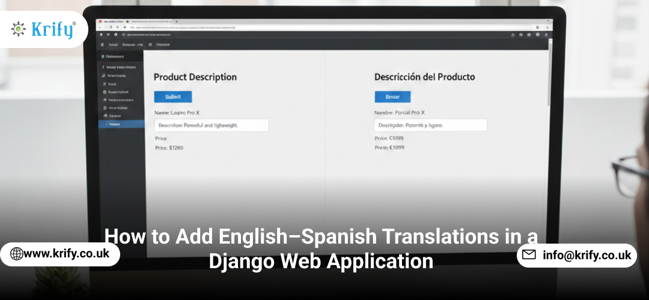Click the icon of the highlighted blue sidebar item
This screenshot has height=300, width=649.
pos(106,124)
